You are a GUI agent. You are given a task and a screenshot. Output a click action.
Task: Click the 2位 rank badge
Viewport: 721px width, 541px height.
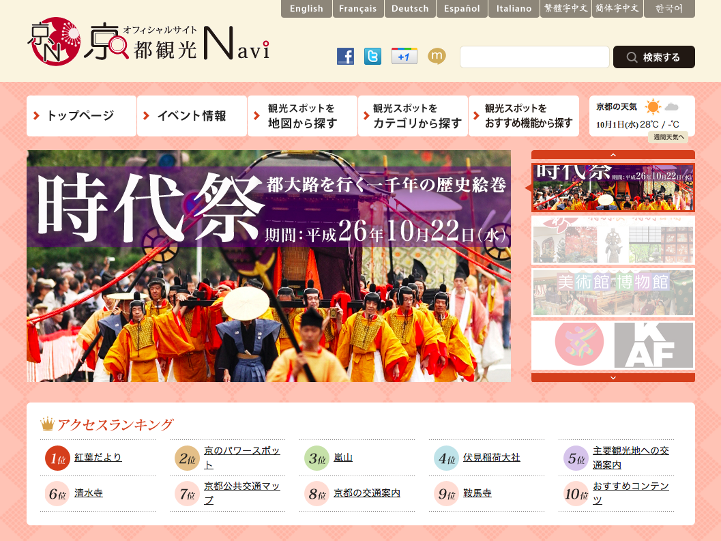(x=187, y=458)
